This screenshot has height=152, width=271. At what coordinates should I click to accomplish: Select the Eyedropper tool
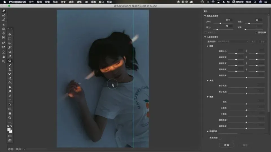[x=10, y=56]
